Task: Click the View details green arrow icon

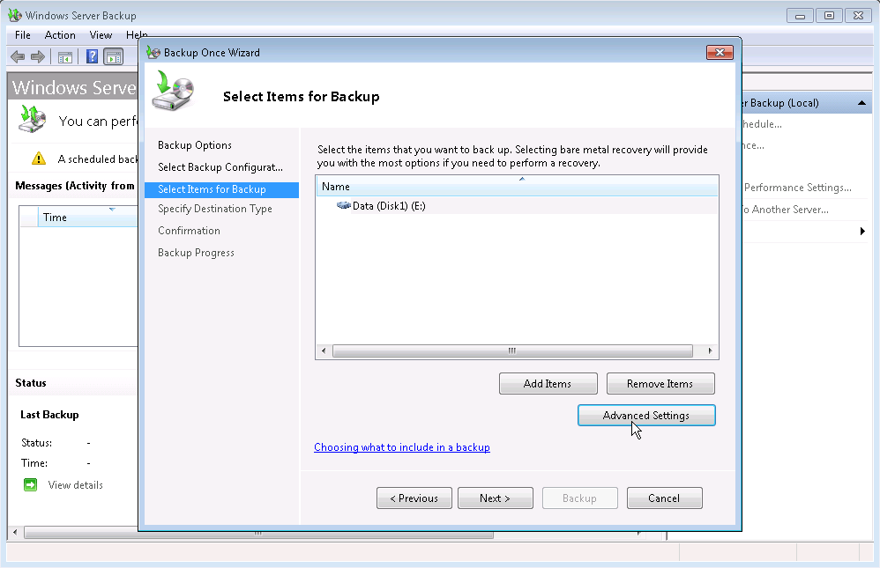Action: [29, 484]
